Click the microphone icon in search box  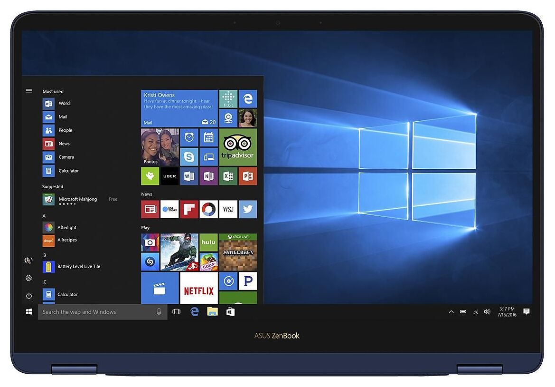tap(159, 312)
